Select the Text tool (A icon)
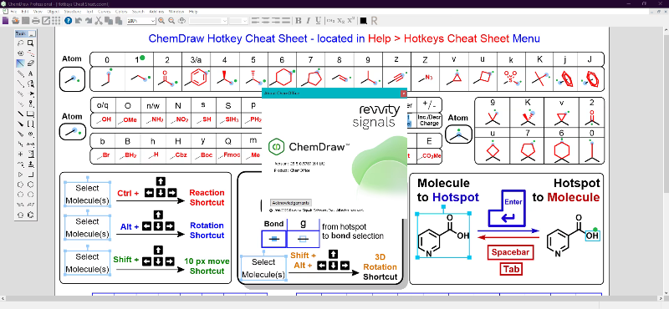 [x=31, y=73]
